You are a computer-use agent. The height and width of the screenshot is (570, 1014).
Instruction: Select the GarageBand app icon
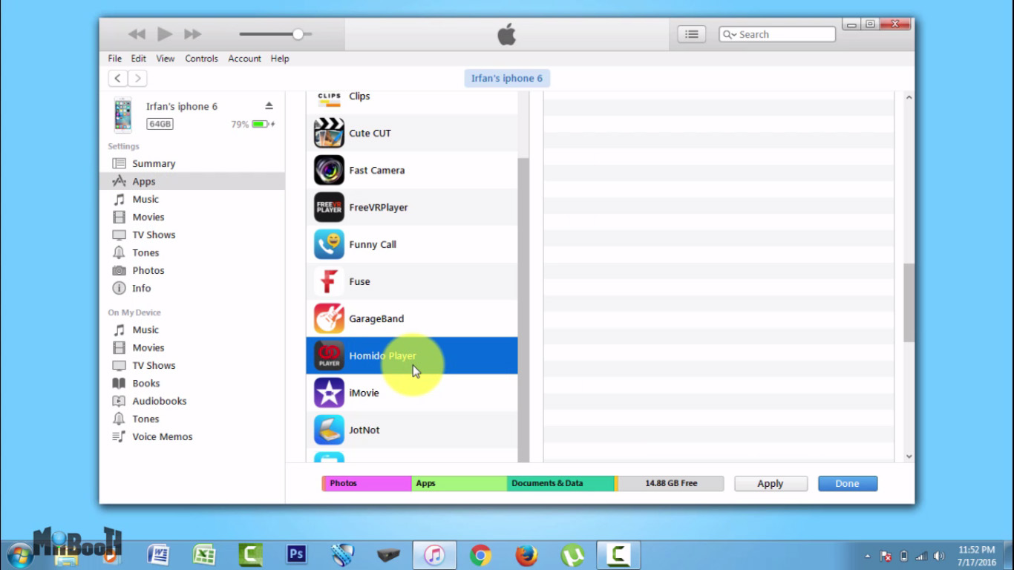pos(329,318)
